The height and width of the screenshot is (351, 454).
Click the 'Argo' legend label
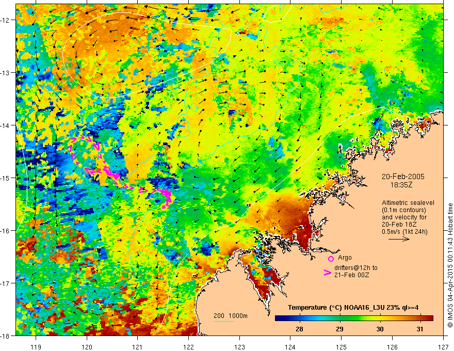(345, 258)
